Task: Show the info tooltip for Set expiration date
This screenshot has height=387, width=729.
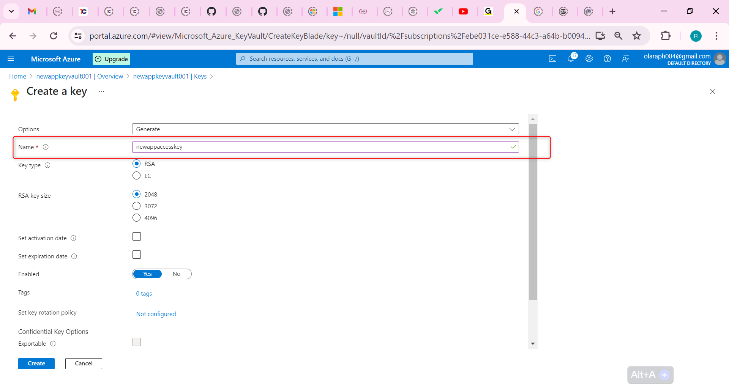Action: click(74, 256)
